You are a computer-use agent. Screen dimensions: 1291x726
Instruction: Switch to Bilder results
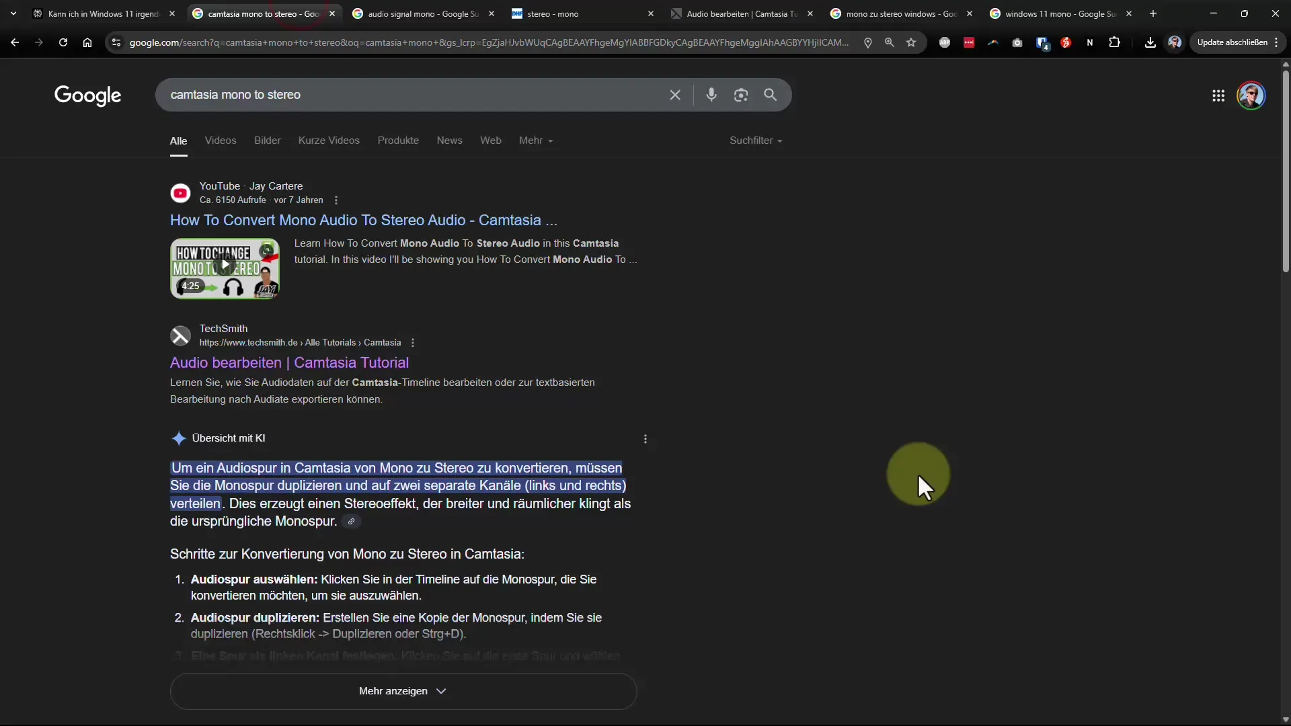[268, 140]
